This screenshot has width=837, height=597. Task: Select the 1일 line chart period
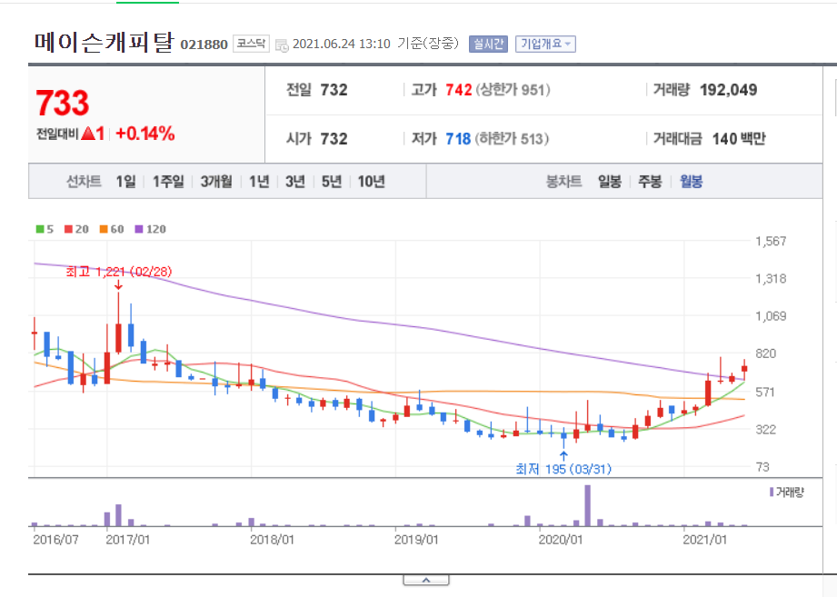pyautogui.click(x=126, y=182)
